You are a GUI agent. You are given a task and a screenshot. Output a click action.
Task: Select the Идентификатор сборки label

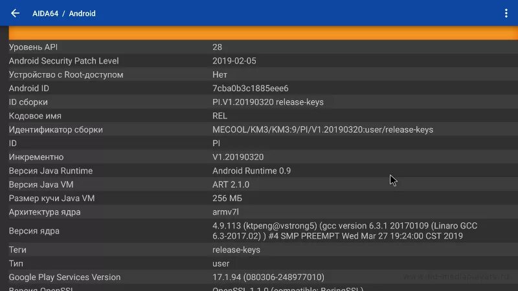[x=56, y=130]
